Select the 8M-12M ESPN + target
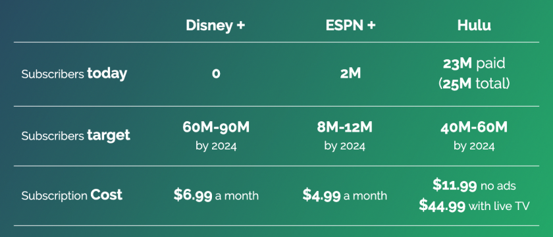Image resolution: width=553 pixels, height=237 pixels. [344, 128]
